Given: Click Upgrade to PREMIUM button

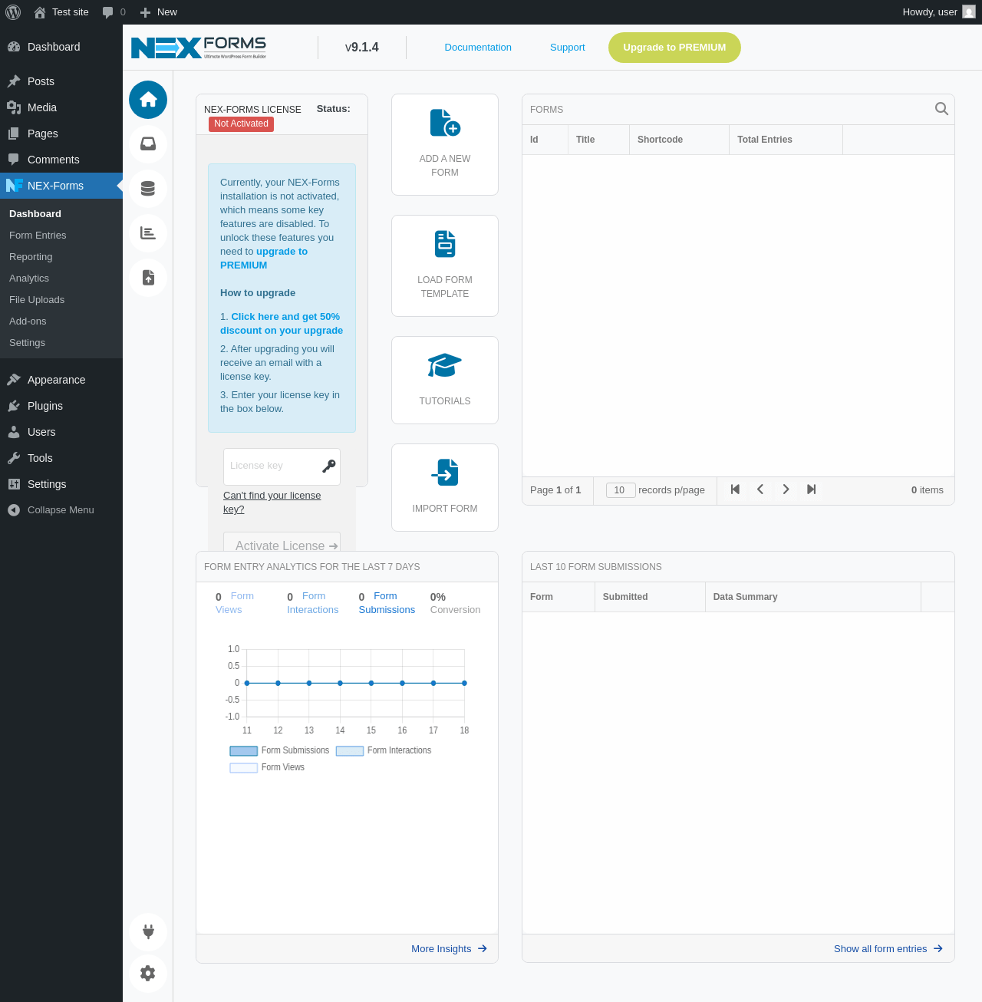Looking at the screenshot, I should (x=674, y=48).
